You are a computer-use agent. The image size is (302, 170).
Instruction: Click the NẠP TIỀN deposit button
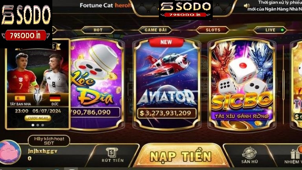point(180,156)
